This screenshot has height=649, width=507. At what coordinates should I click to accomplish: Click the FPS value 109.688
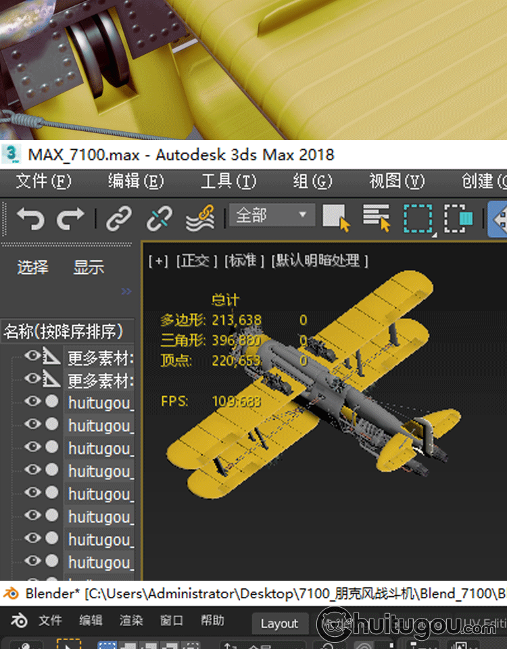pos(237,401)
